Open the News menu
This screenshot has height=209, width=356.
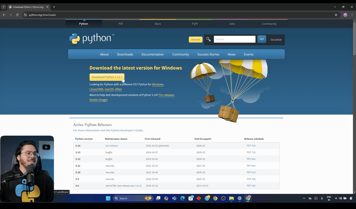point(231,54)
